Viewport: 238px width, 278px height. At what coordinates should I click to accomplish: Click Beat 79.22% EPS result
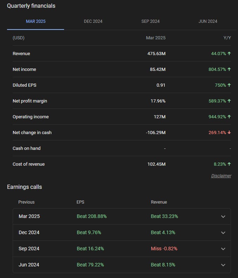click(90, 265)
